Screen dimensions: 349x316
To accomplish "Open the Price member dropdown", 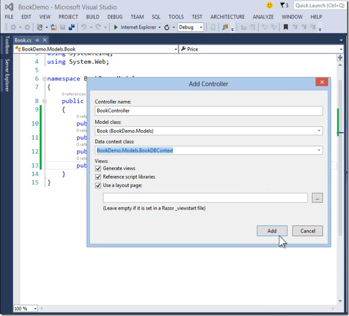I will click(x=341, y=49).
